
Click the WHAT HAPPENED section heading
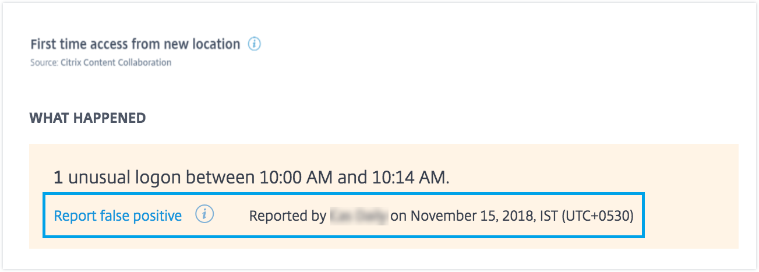tap(87, 118)
